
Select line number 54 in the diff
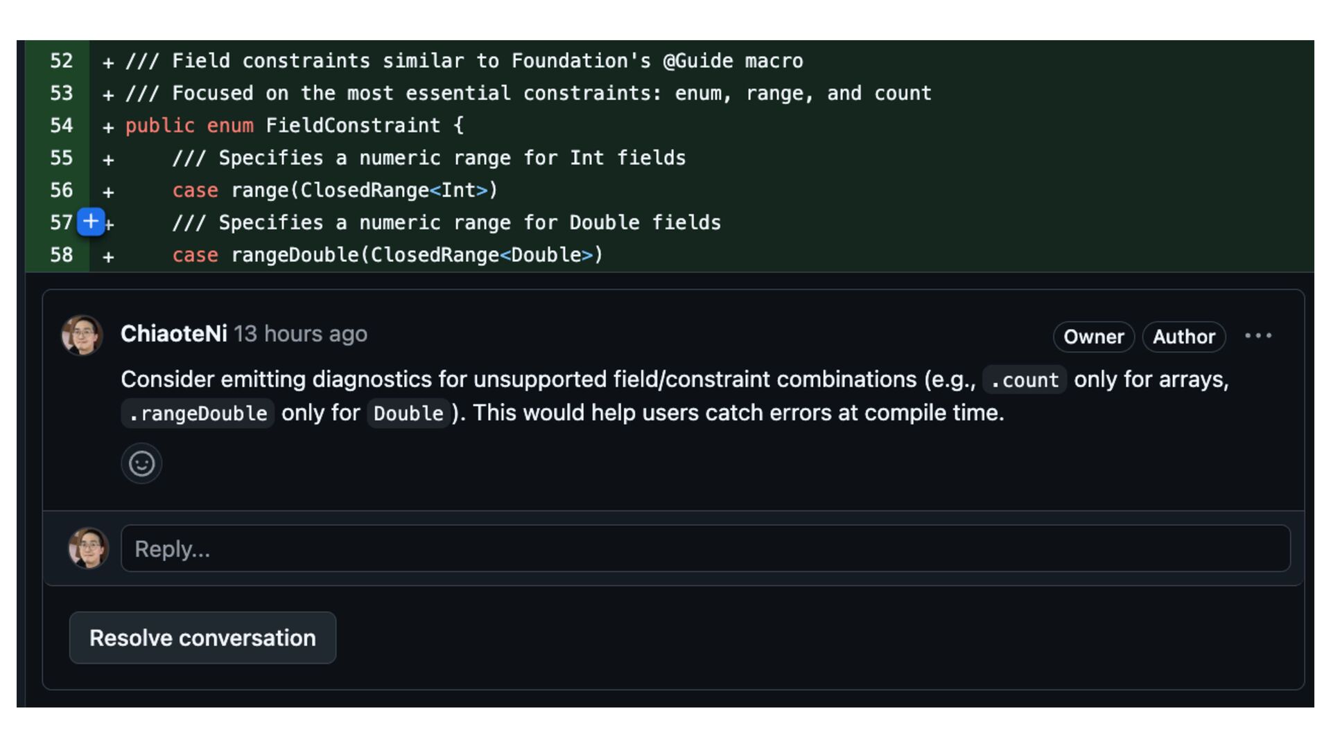61,125
